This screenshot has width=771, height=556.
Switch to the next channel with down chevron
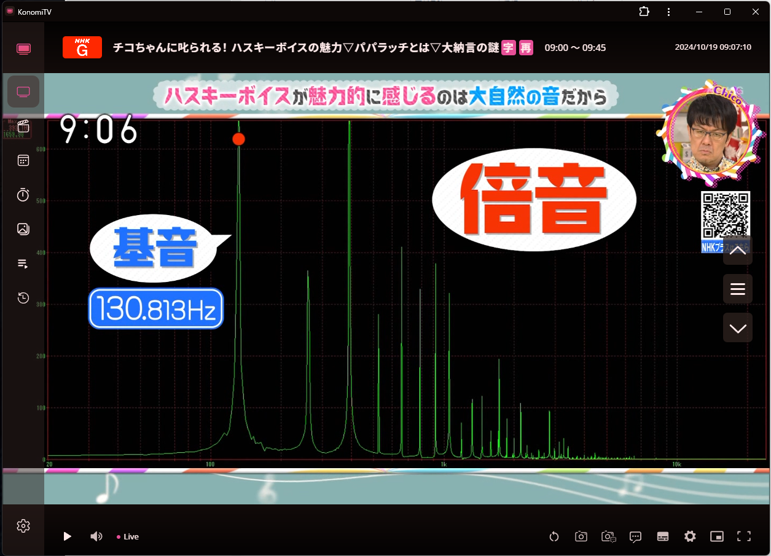coord(738,328)
